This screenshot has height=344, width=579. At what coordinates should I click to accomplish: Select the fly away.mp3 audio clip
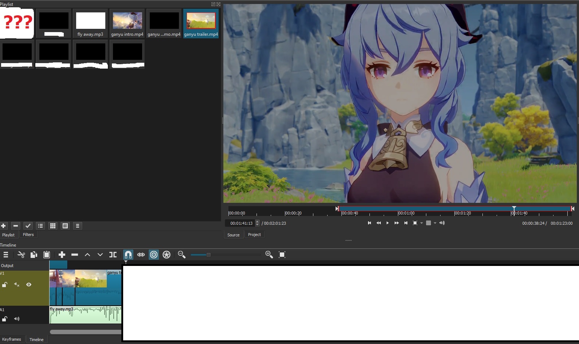(85, 315)
